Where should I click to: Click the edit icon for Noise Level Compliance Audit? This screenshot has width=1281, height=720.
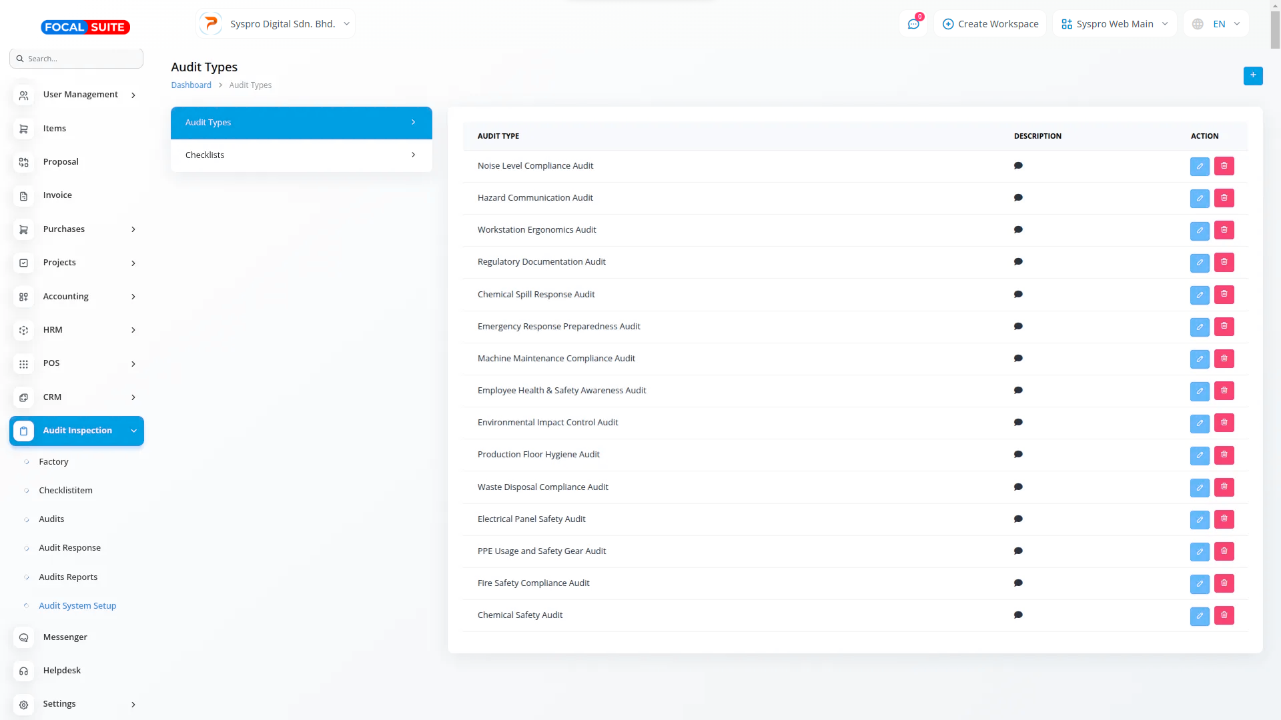[x=1199, y=166]
